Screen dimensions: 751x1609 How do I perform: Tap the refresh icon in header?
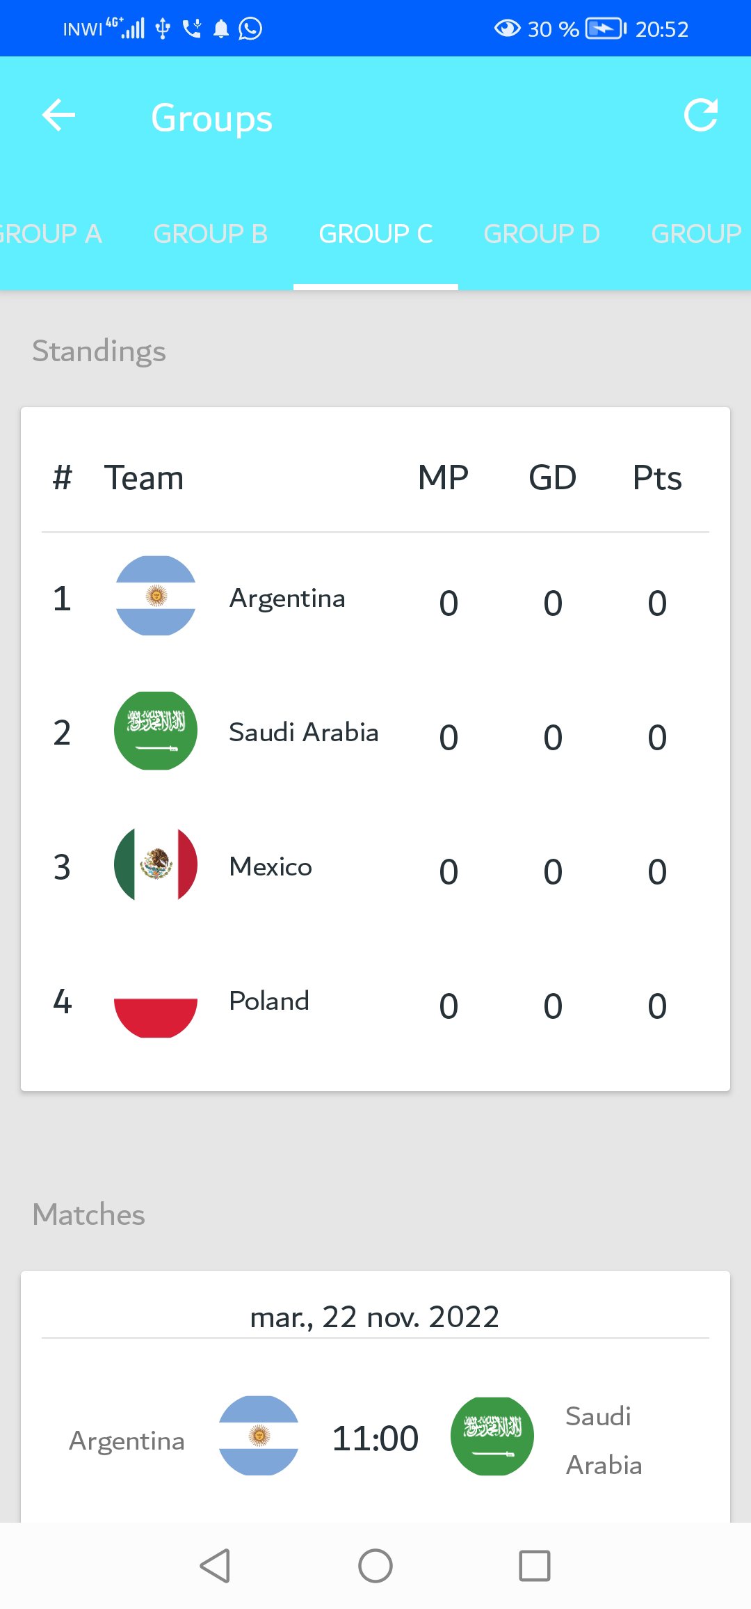[700, 116]
